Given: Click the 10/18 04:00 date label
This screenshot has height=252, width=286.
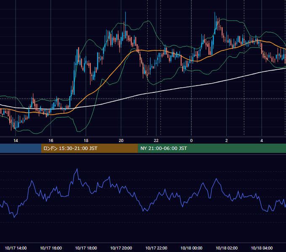Looking at the screenshot, I should click(262, 248).
